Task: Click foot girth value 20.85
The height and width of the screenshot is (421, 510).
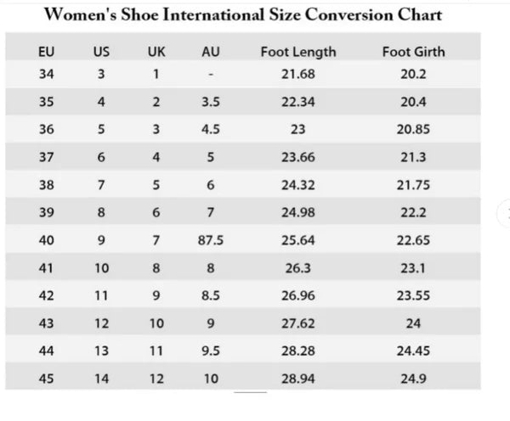Action: 413,130
